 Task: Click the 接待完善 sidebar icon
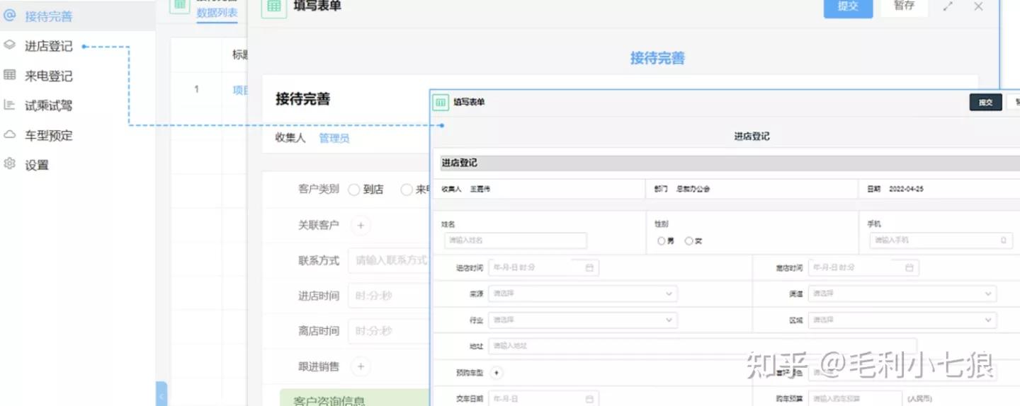click(x=9, y=15)
